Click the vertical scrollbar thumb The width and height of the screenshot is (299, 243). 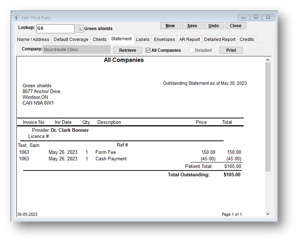point(268,117)
